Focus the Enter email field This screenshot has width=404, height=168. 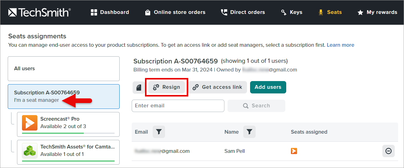point(178,106)
